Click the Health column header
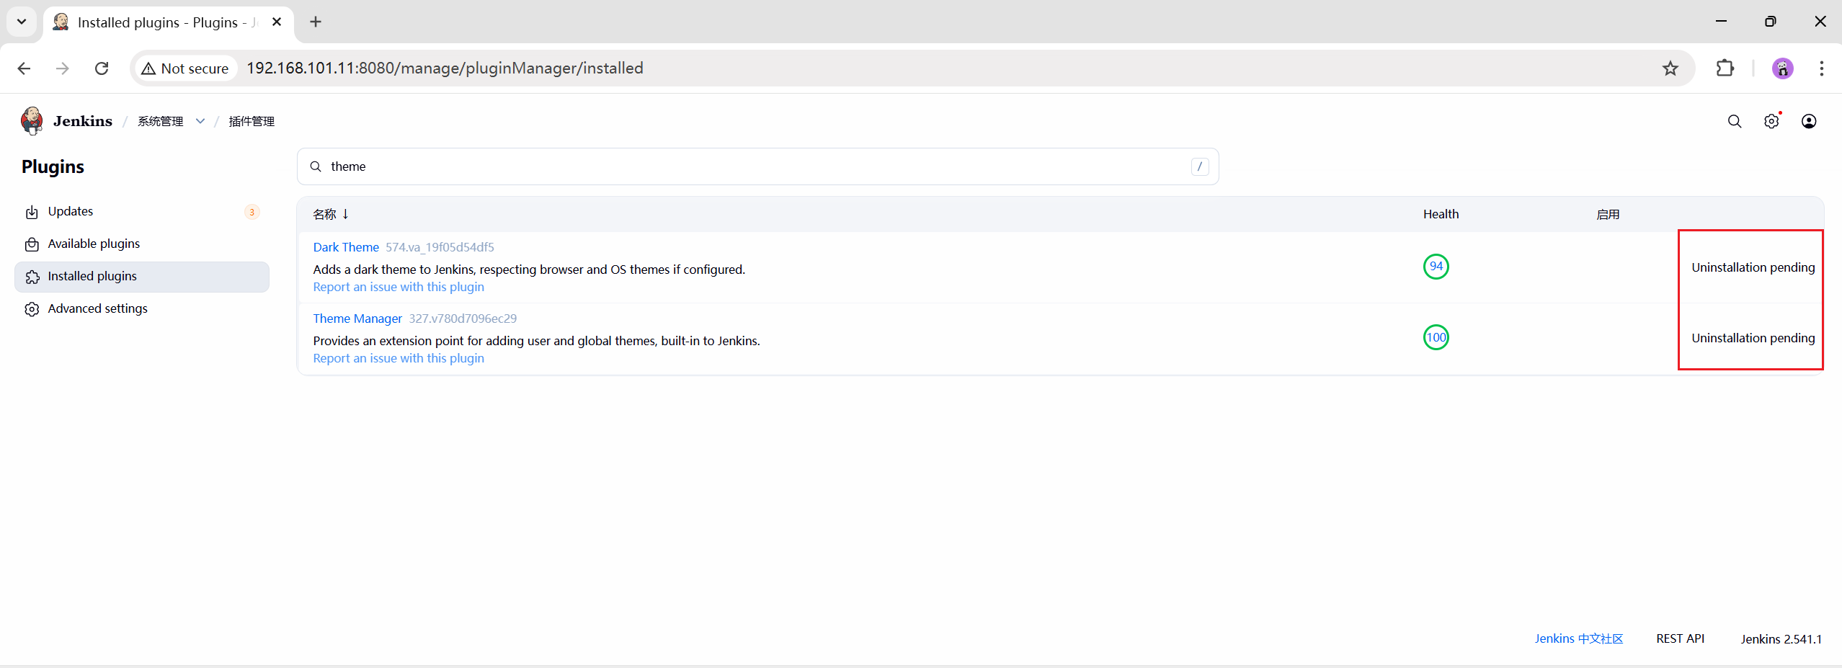This screenshot has width=1842, height=668. [1441, 214]
